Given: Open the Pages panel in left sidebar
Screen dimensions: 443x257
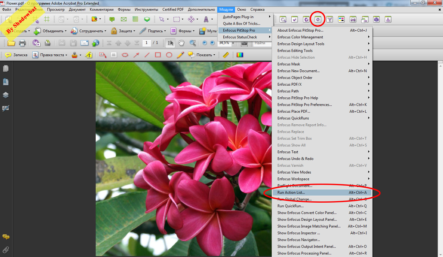Looking at the screenshot, I should [6, 68].
